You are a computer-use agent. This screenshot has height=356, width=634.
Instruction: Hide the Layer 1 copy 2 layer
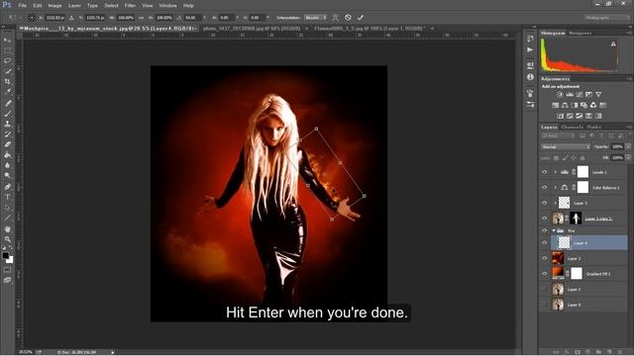click(x=544, y=219)
